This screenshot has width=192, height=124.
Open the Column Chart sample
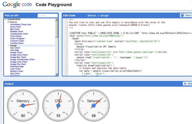(x=17, y=41)
